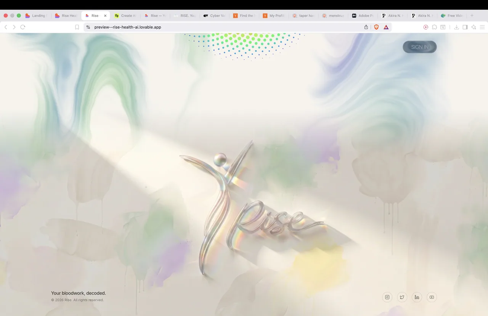488x316 pixels.
Task: Switch to the menstrua tab
Action: [x=333, y=16]
